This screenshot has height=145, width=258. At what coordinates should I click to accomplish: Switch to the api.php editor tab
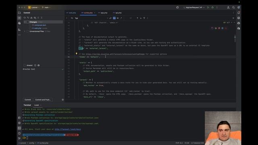[117, 13]
